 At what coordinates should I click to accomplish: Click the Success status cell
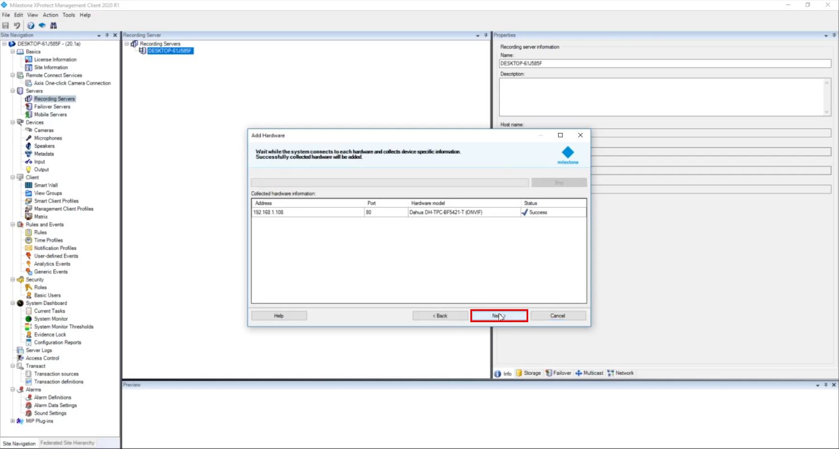(x=554, y=212)
